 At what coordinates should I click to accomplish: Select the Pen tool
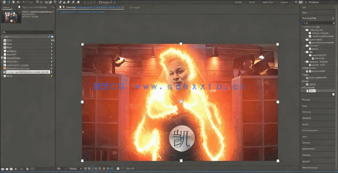pos(50,2)
